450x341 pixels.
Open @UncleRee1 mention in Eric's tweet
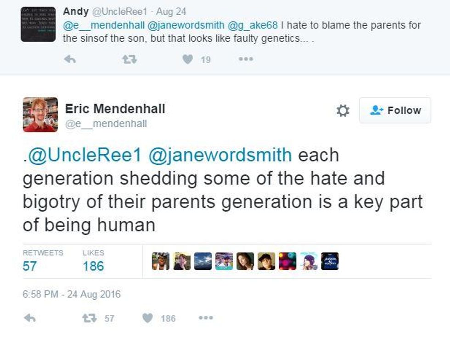tap(84, 155)
